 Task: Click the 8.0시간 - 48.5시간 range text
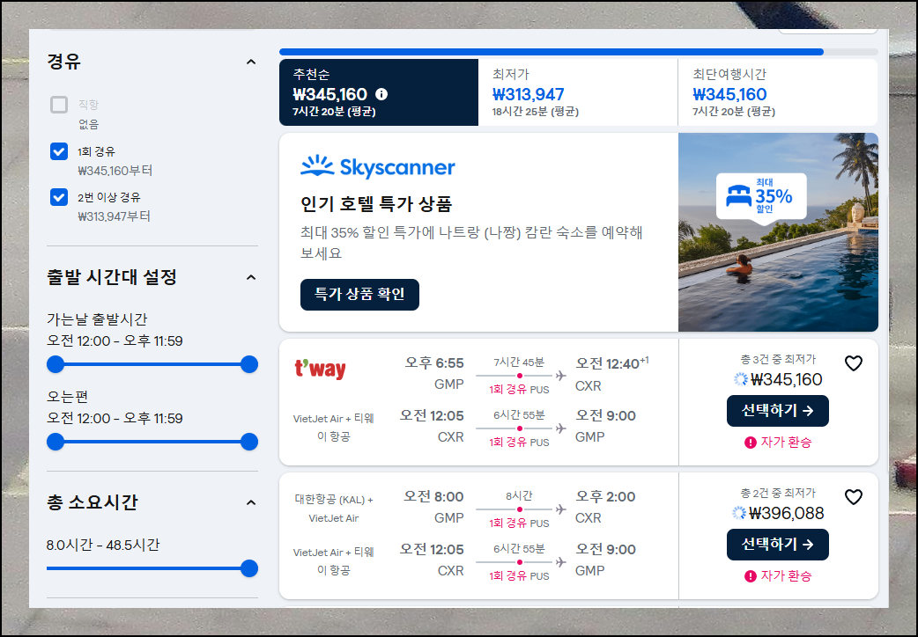(x=103, y=545)
